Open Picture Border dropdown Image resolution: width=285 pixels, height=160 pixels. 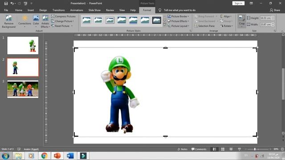[x=178, y=16]
